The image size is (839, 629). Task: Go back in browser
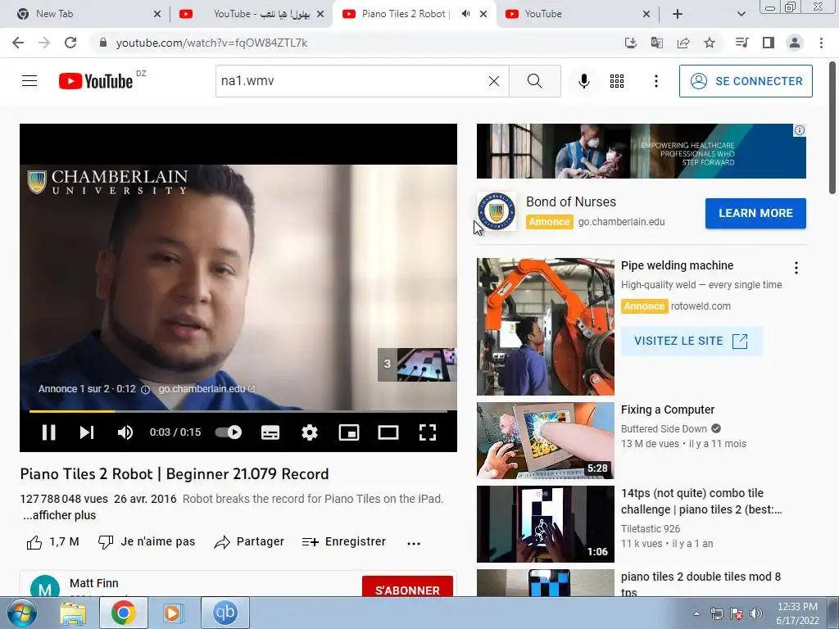coord(18,43)
